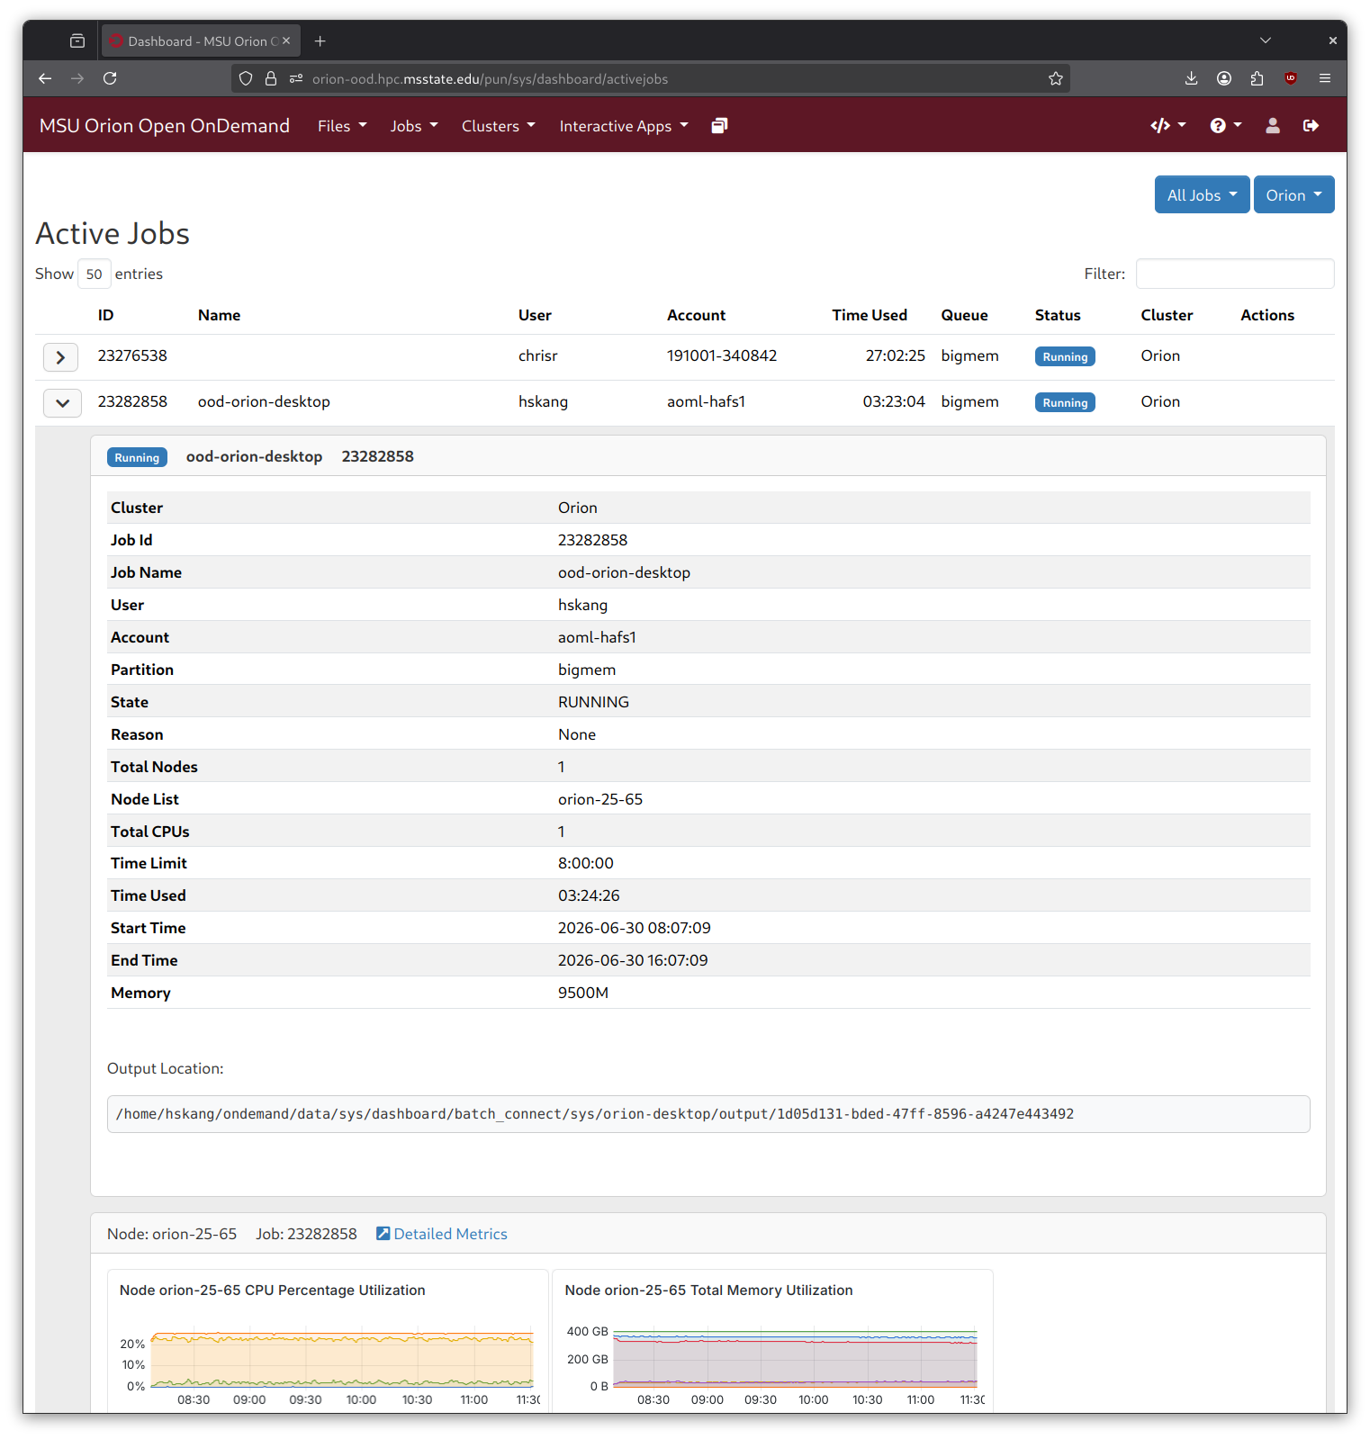Collapse job 23282858 details row
Viewport: 1370px width, 1439px height.
click(62, 403)
